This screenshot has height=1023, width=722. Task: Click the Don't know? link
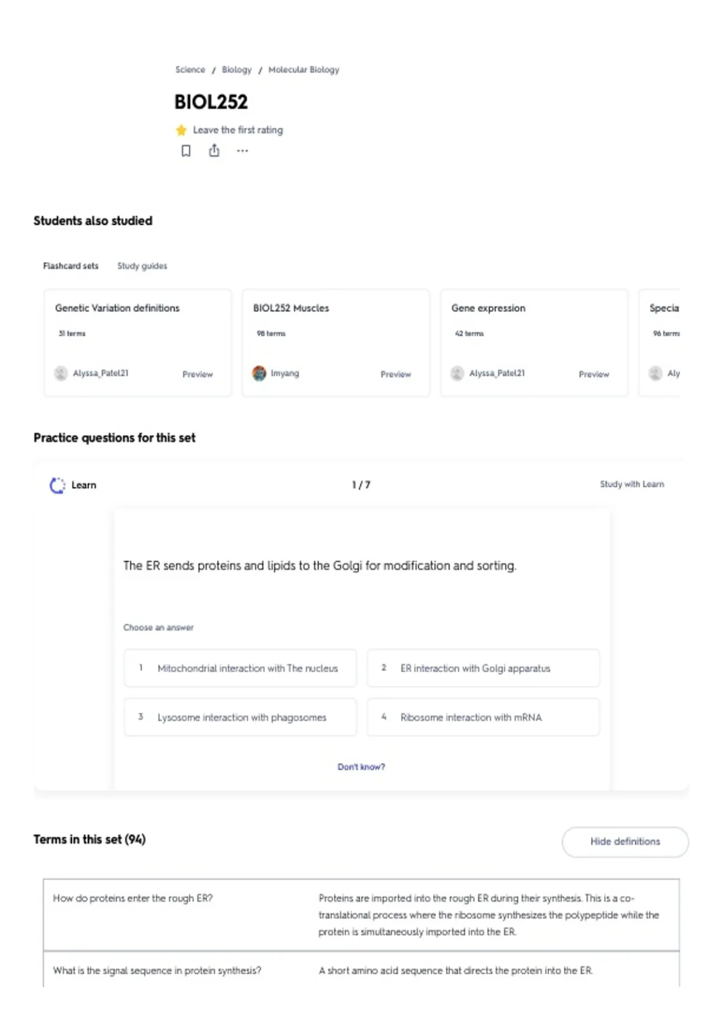tap(361, 767)
